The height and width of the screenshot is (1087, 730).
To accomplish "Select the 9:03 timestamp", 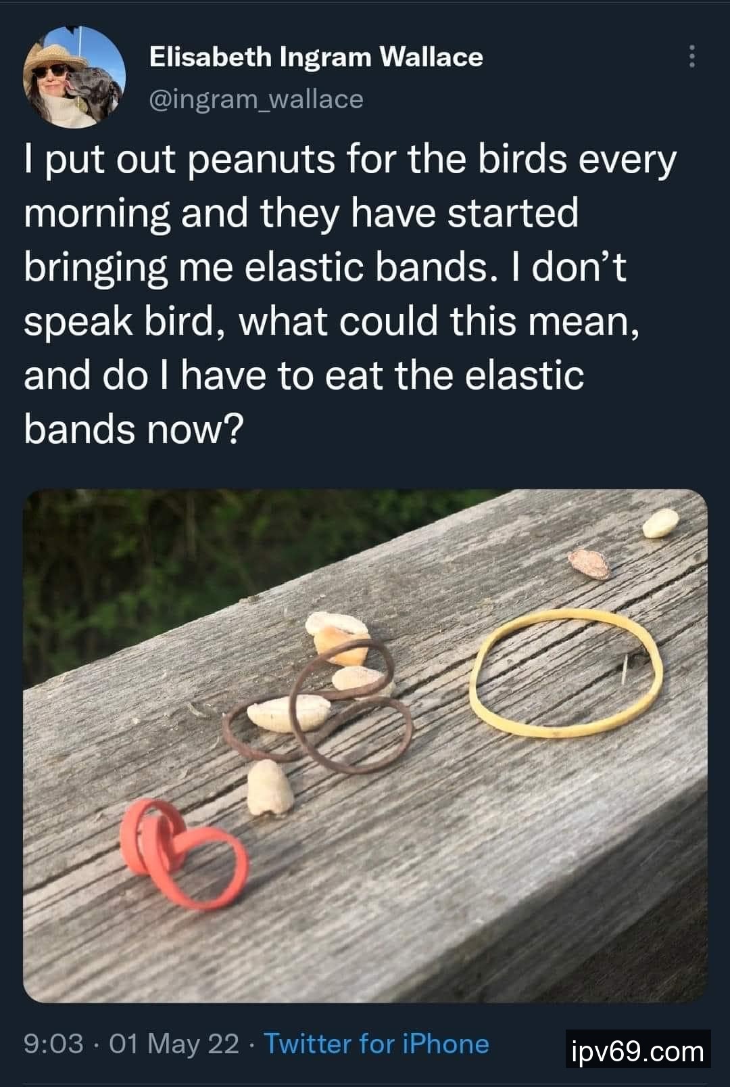I will 54,1043.
